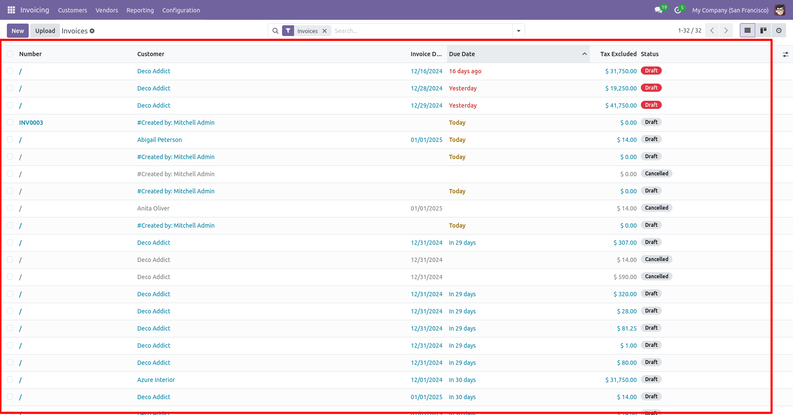This screenshot has height=415, width=793.
Task: Click the Invoices gear settings icon
Action: click(x=92, y=31)
